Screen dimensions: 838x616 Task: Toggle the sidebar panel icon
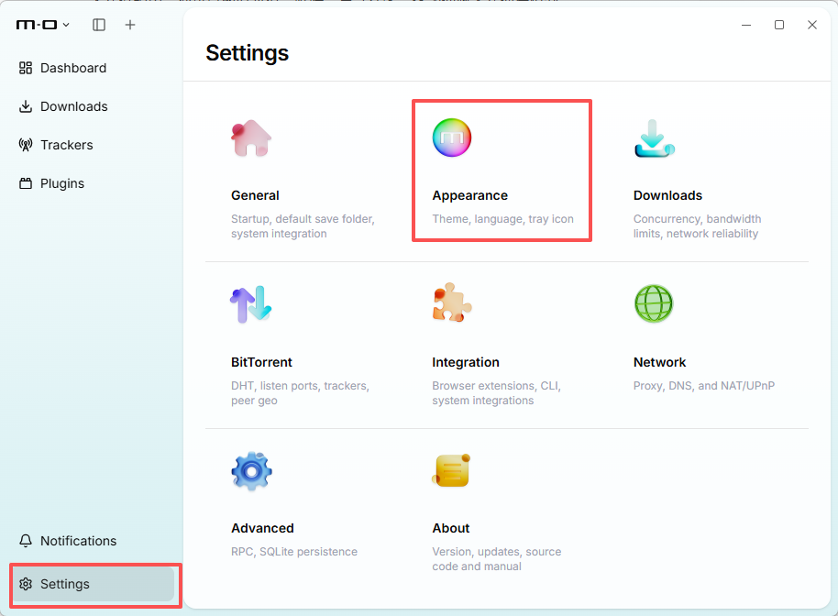pos(99,25)
